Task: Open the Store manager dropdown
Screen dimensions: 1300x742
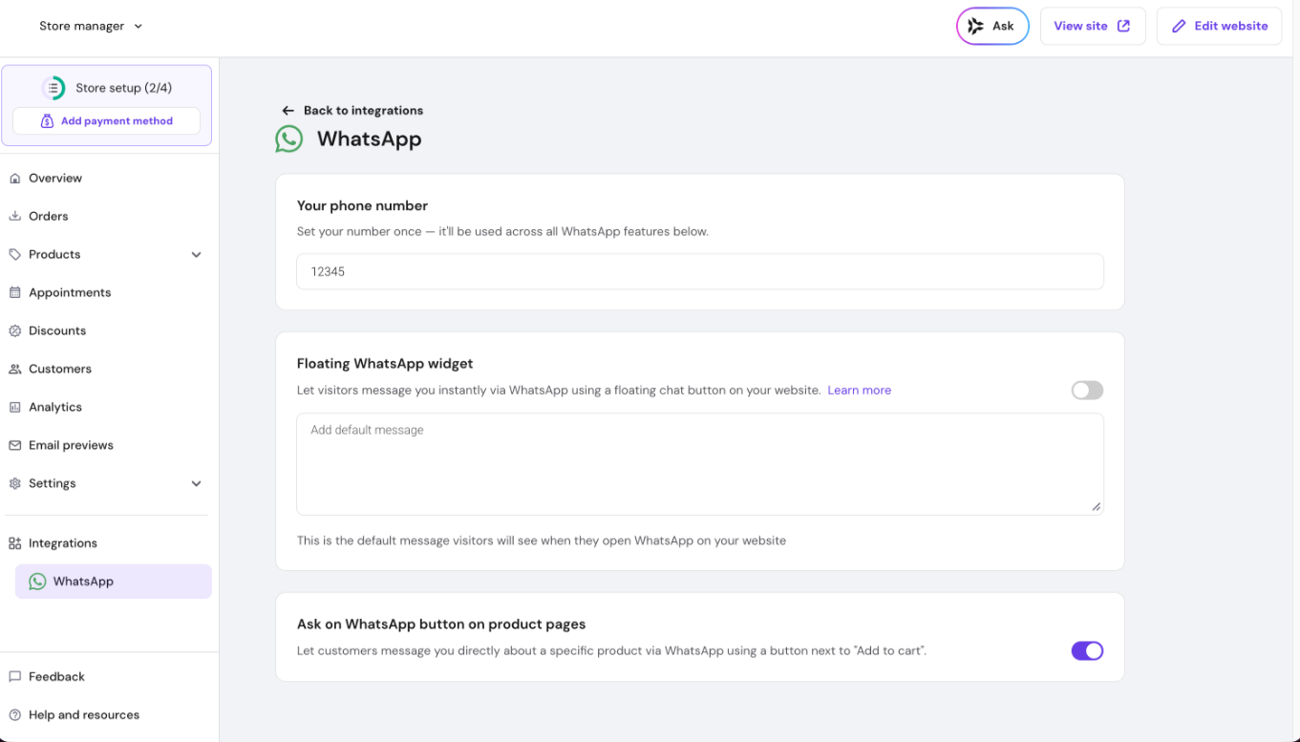Action: [x=91, y=27]
